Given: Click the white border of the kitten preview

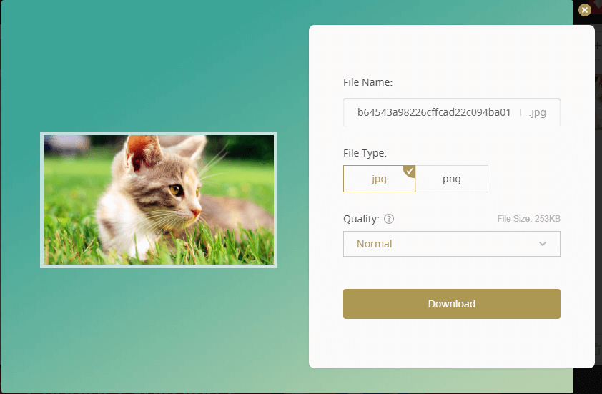Looking at the screenshot, I should coord(159,134).
